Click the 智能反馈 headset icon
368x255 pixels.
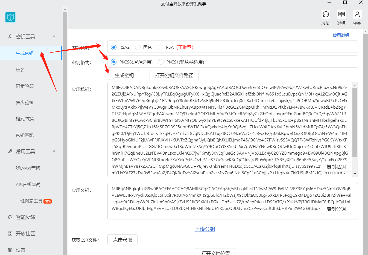10,217
